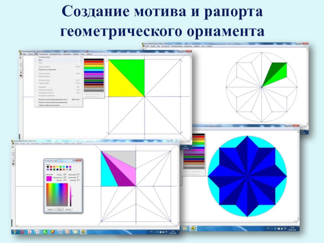This screenshot has width=324, height=243.
Task: Select the Straightedge tool in the top-left window
Action: click(21, 68)
